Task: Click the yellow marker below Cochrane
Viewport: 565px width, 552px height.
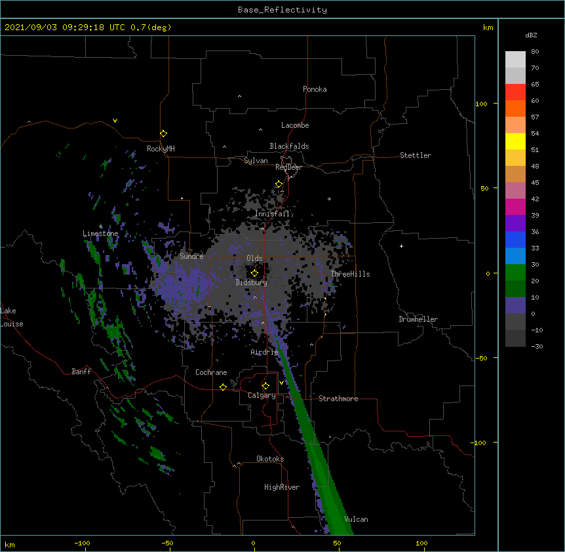Action: [x=223, y=387]
